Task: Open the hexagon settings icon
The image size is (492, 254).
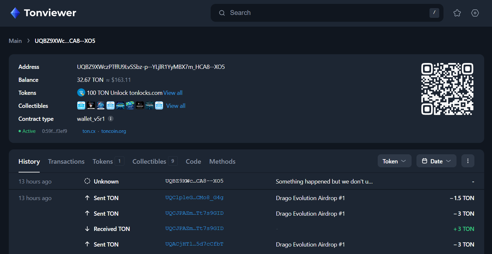Action: pyautogui.click(x=475, y=13)
